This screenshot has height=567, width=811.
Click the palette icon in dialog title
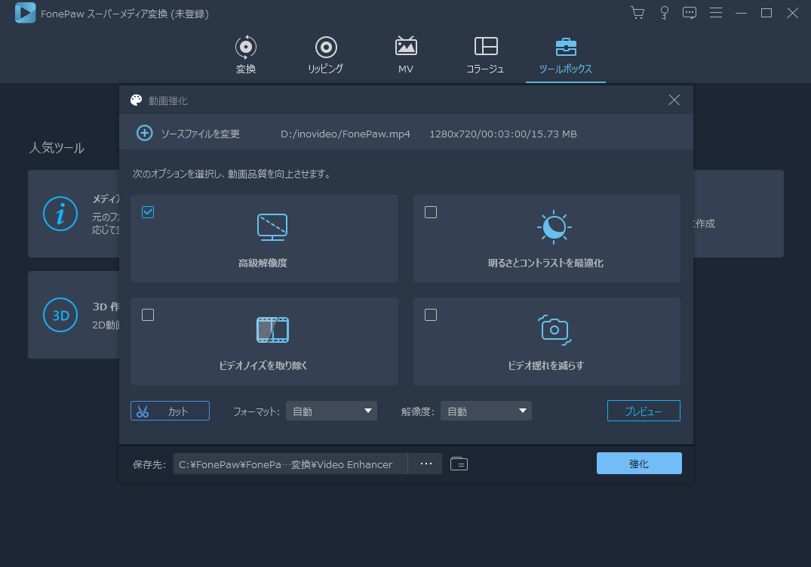pyautogui.click(x=137, y=100)
